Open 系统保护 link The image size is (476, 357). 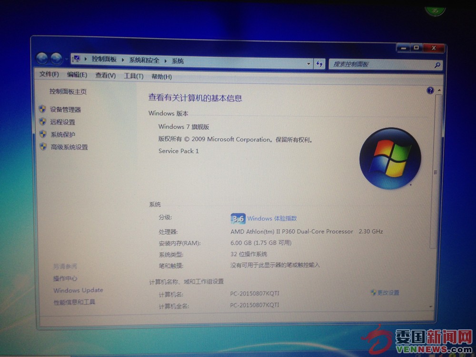pos(63,135)
